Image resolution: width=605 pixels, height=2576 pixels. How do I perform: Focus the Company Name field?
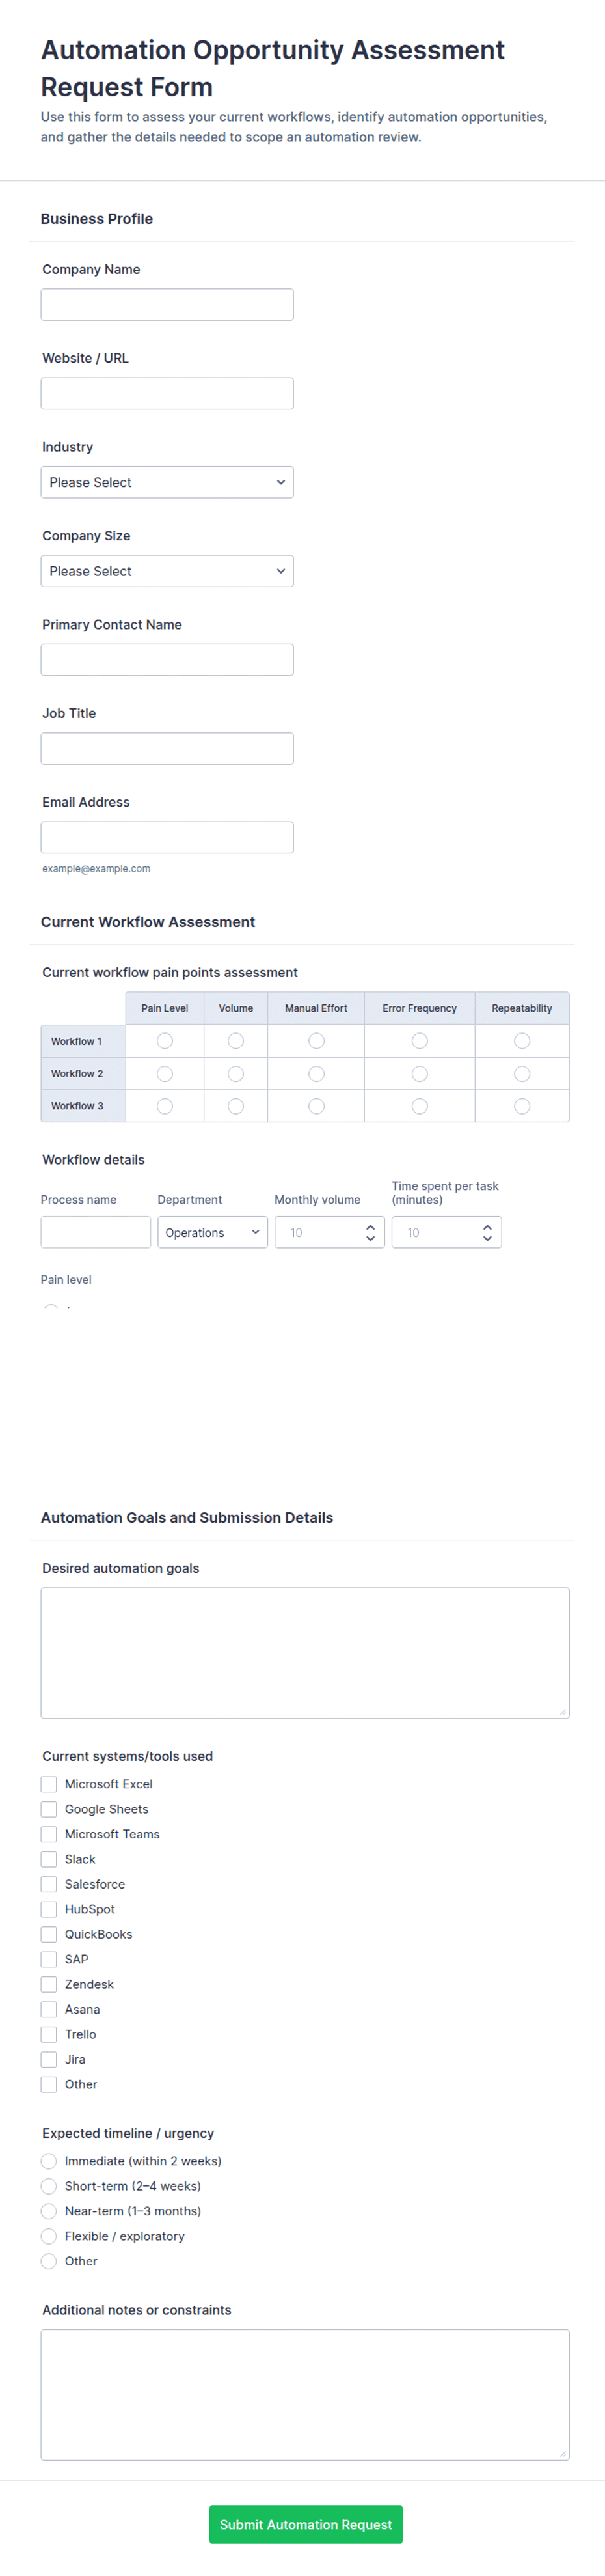click(x=167, y=305)
